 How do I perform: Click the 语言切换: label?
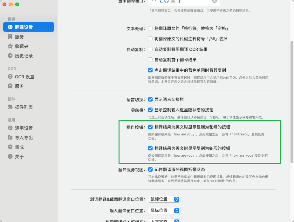point(136,100)
